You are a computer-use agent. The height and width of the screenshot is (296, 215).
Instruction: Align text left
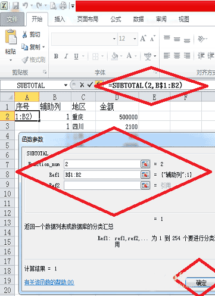click(167, 55)
